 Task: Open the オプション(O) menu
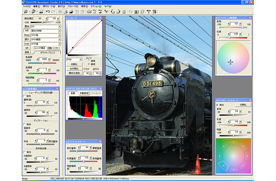click(96, 6)
